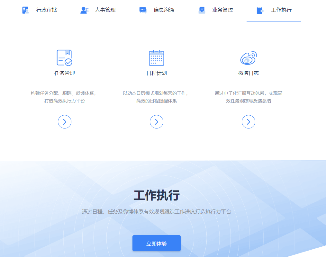Image resolution: width=326 pixels, height=257 pixels.
Task: Click the 日程计划 feature title
Action: 157,73
